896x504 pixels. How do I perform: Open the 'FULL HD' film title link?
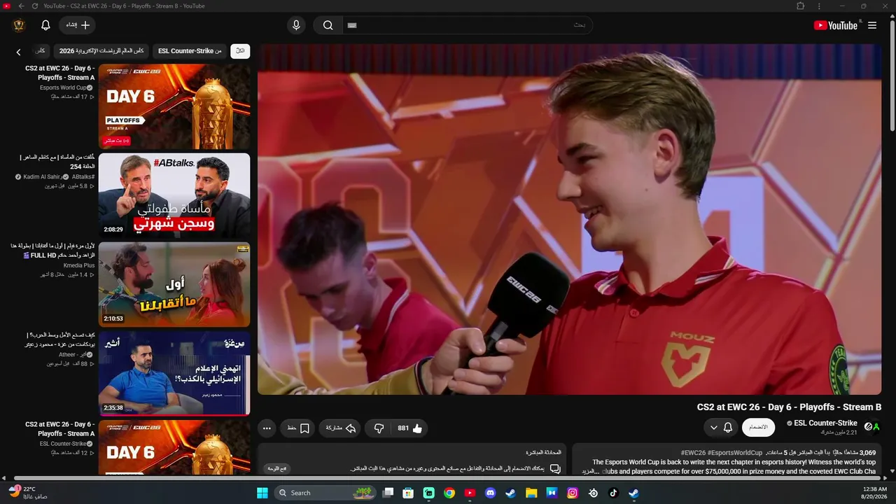(52, 251)
